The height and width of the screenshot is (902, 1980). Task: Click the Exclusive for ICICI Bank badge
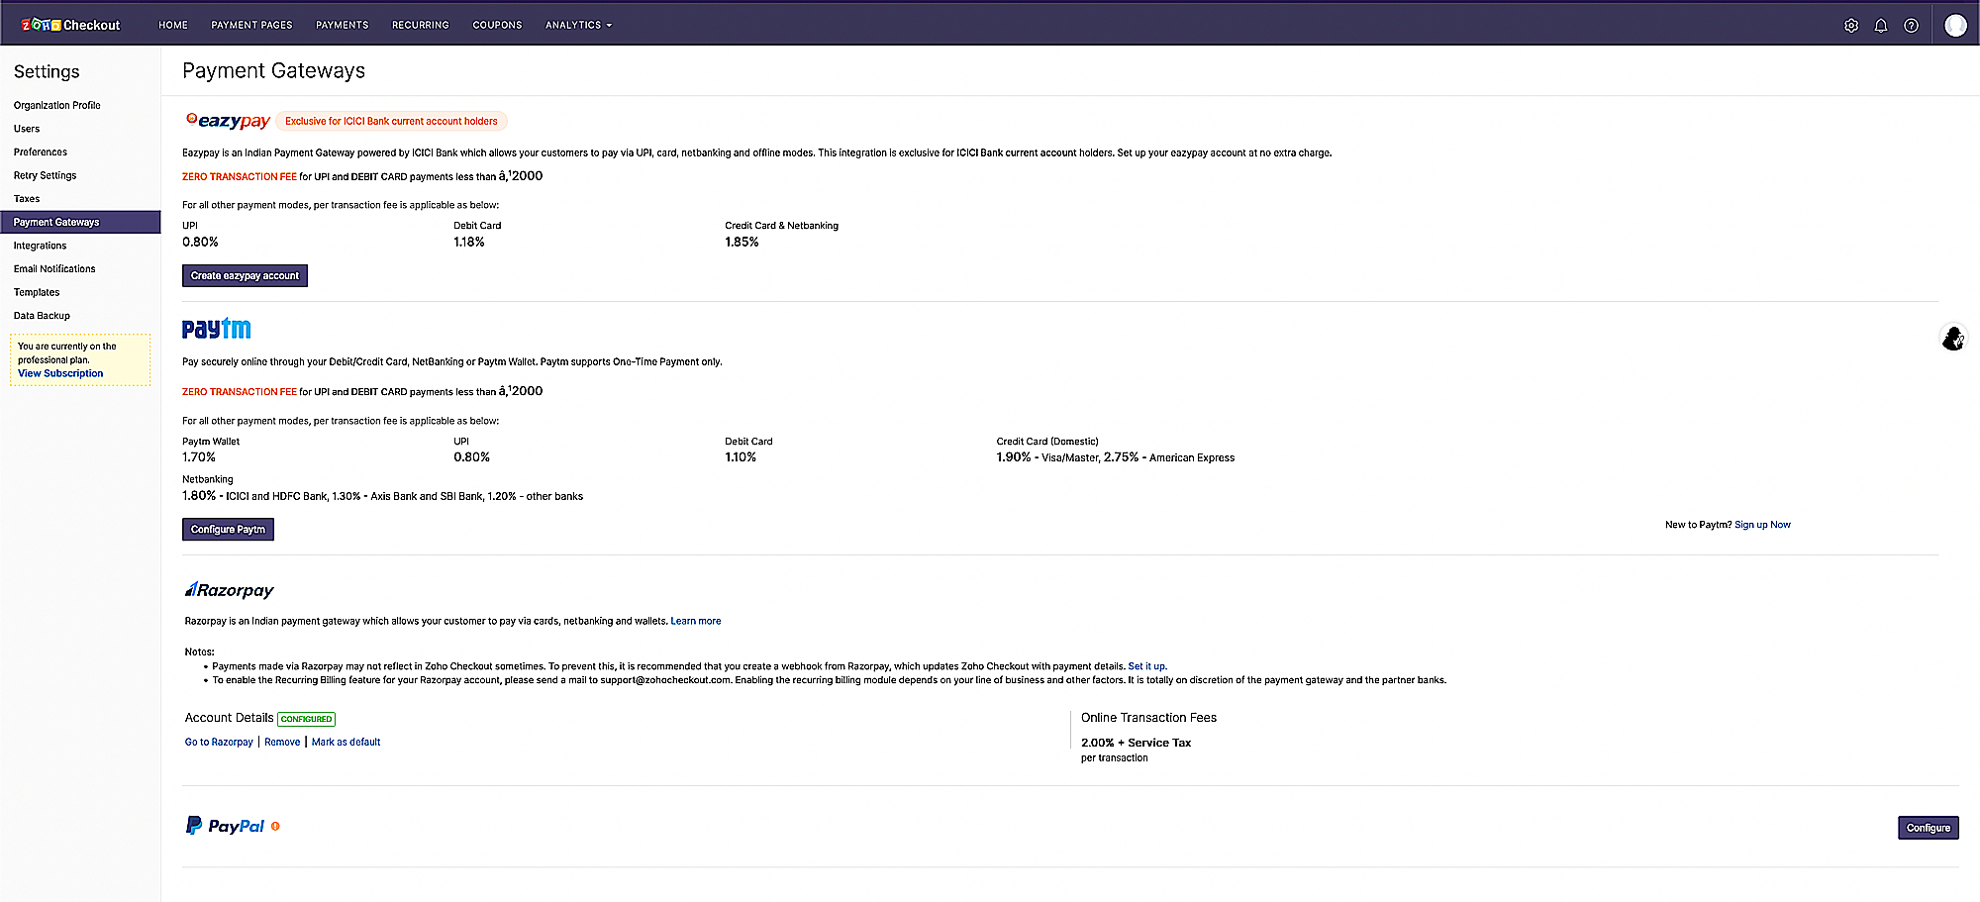[x=392, y=121]
